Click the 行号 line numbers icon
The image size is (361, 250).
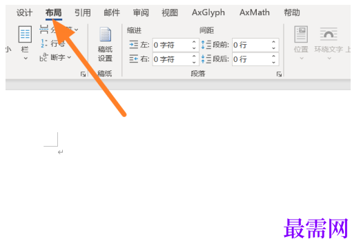[x=43, y=43]
